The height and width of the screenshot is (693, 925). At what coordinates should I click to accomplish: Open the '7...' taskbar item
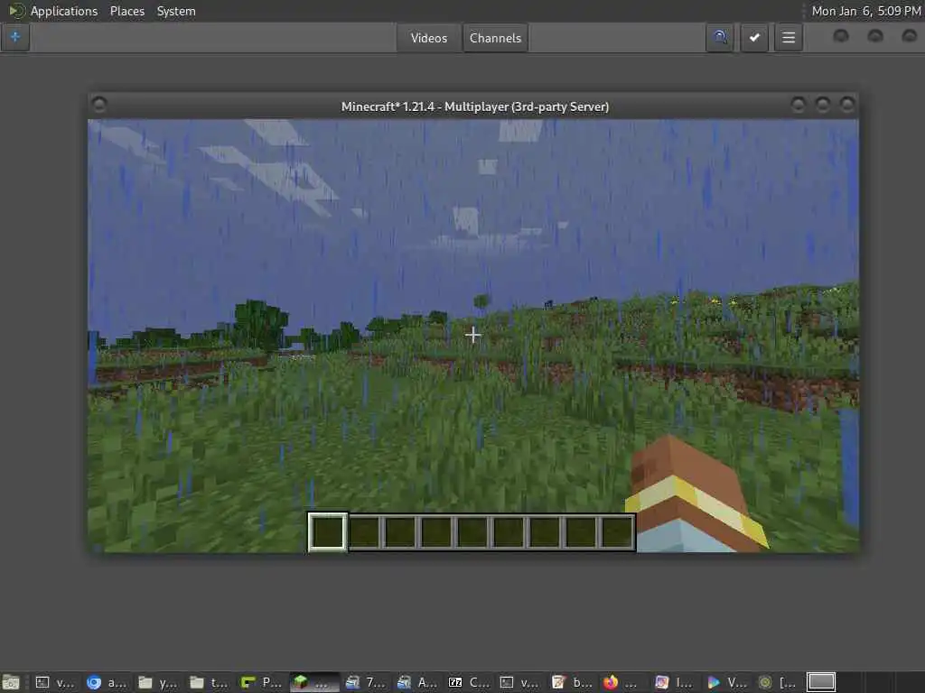click(365, 682)
